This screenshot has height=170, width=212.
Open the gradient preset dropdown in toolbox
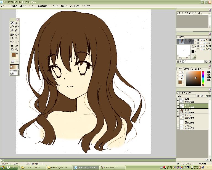click(x=18, y=67)
